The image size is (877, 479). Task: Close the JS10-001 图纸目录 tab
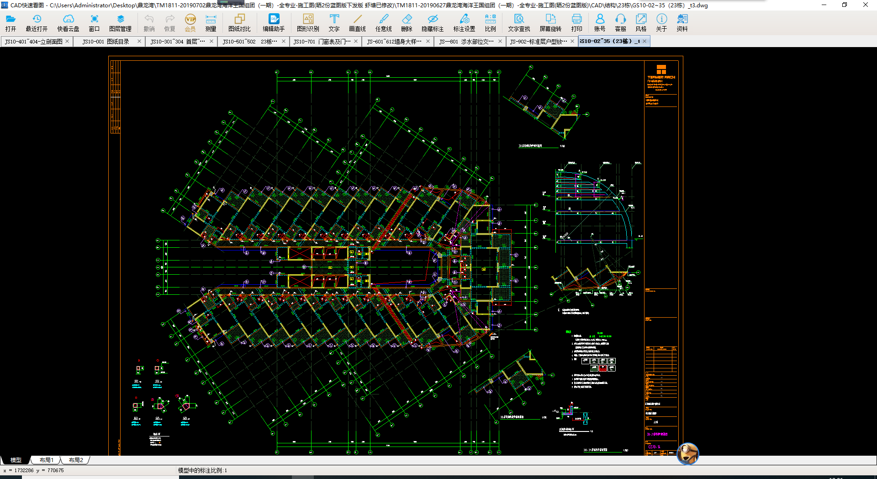(139, 41)
